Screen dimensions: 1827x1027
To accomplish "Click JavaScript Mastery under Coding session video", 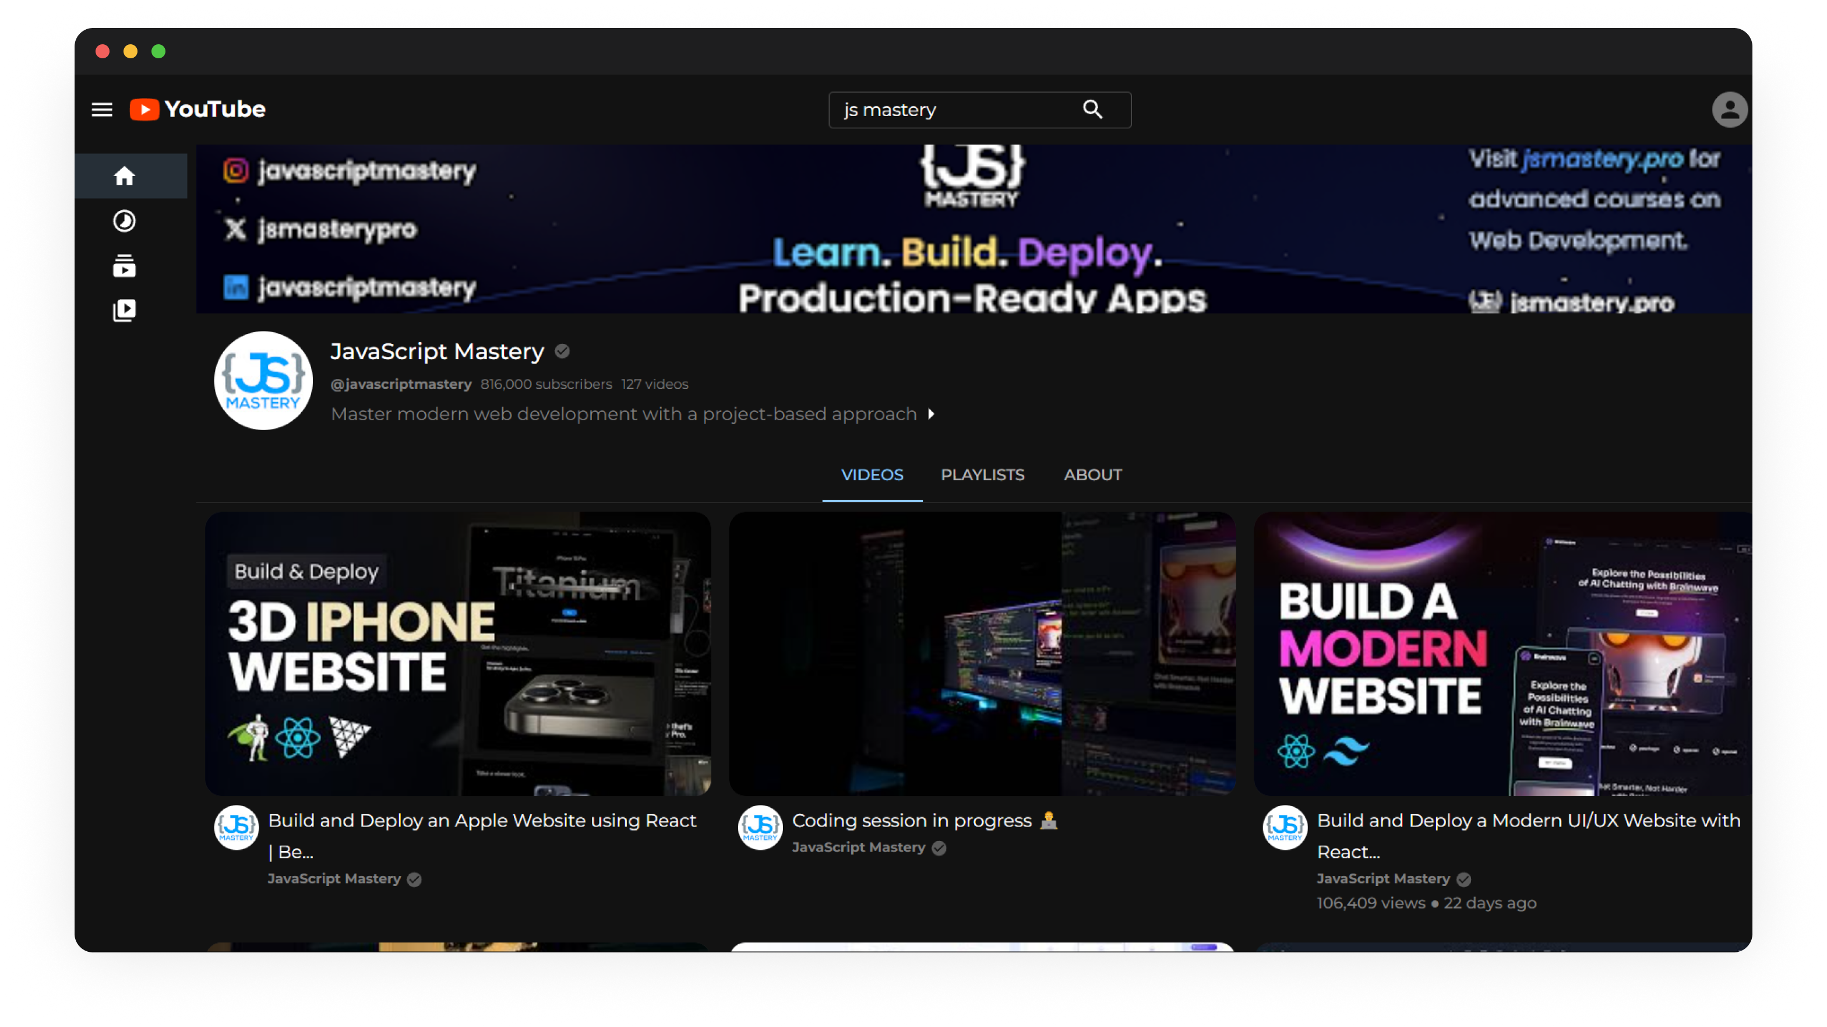I will (x=858, y=847).
